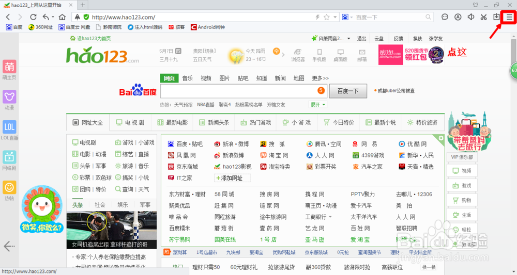Click the 贵阳[切换] city switch link
Viewport: 517px width, 275px height.
click(x=204, y=51)
